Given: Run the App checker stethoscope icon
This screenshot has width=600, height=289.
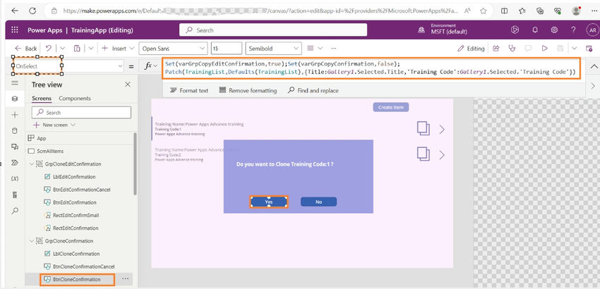Looking at the screenshot, I should coord(512,48).
